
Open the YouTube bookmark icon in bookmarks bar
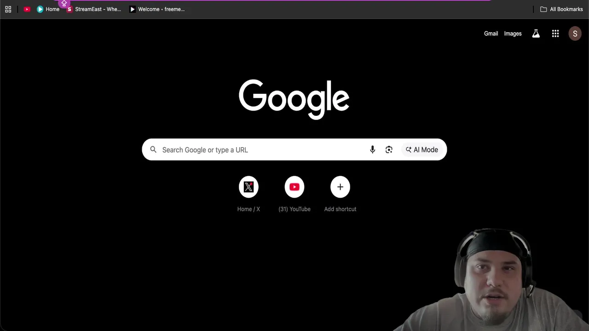27,9
